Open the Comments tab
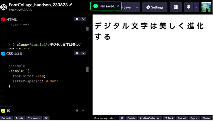This screenshot has height=121, width=213. click(x=34, y=118)
